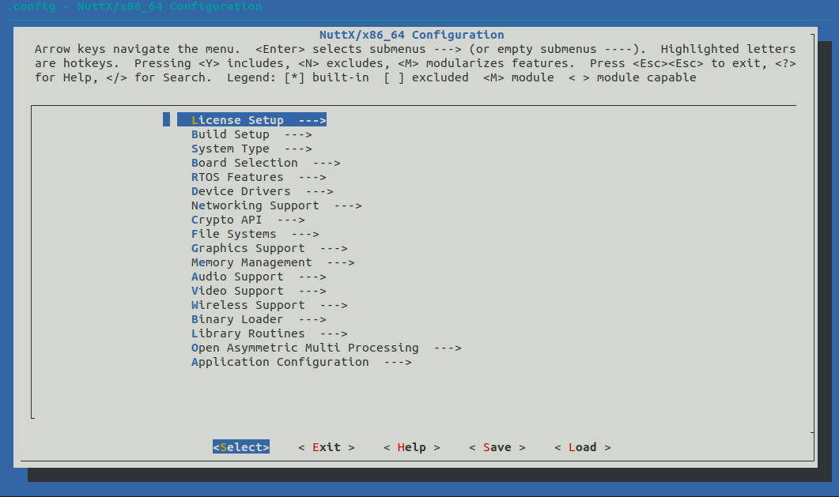Select Wireless Support entry
The image size is (839, 497).
(x=270, y=305)
